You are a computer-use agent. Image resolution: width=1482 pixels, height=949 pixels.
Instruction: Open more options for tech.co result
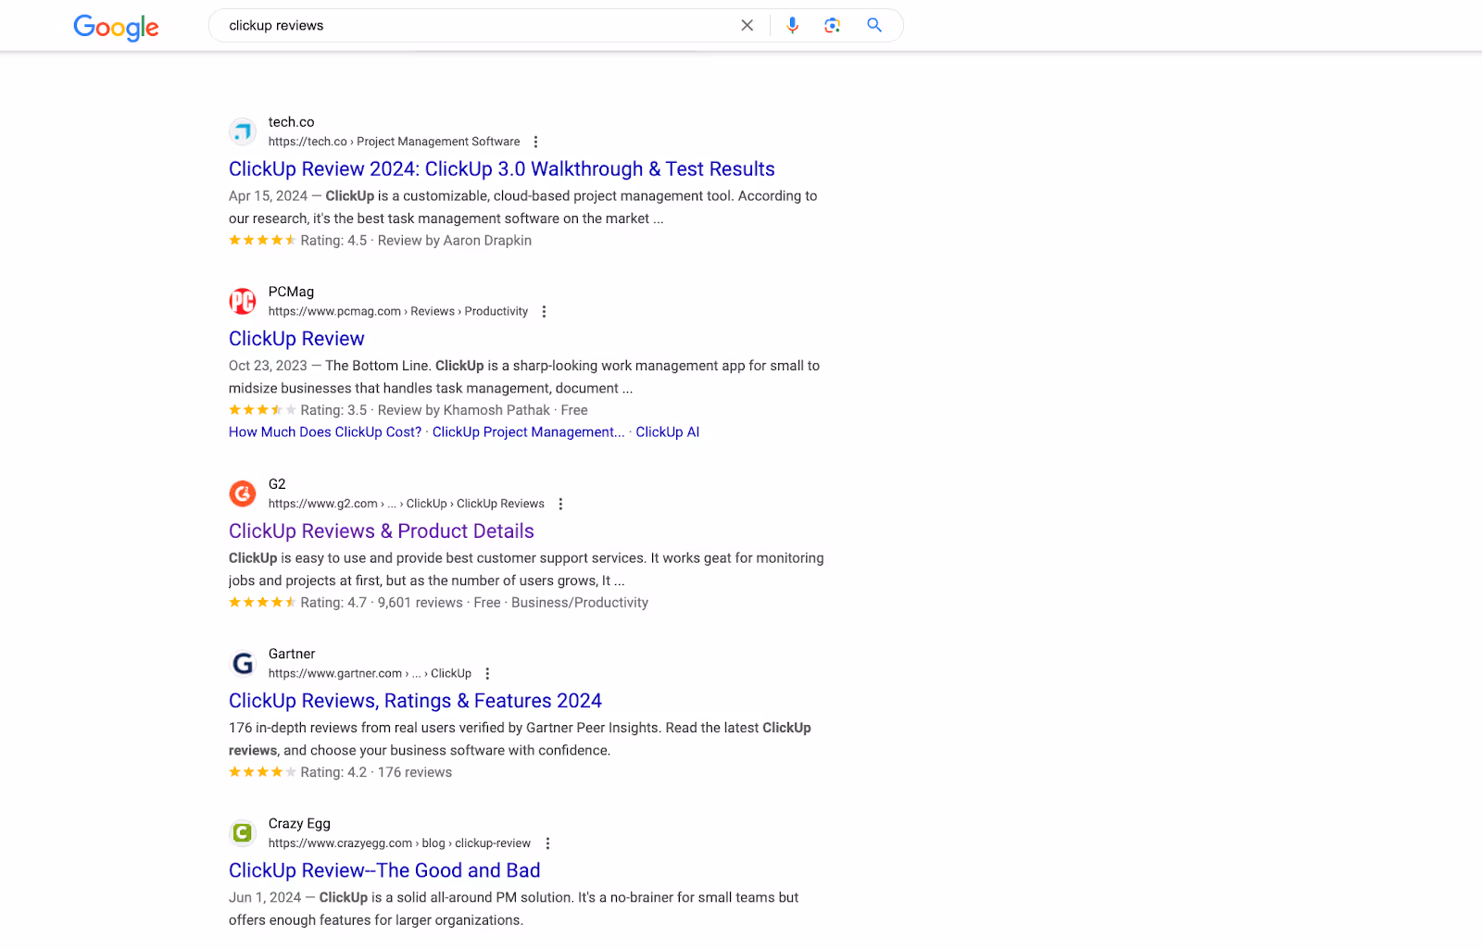click(x=535, y=142)
